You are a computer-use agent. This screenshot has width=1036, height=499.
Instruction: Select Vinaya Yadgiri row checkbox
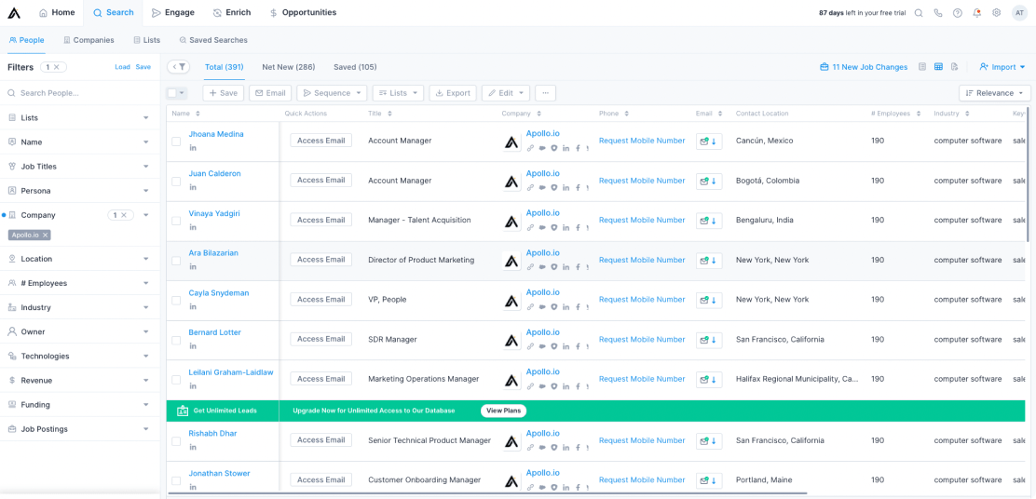click(x=176, y=221)
